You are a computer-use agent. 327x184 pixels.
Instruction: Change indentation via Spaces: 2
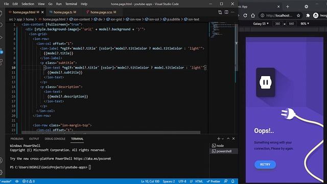click(169, 181)
